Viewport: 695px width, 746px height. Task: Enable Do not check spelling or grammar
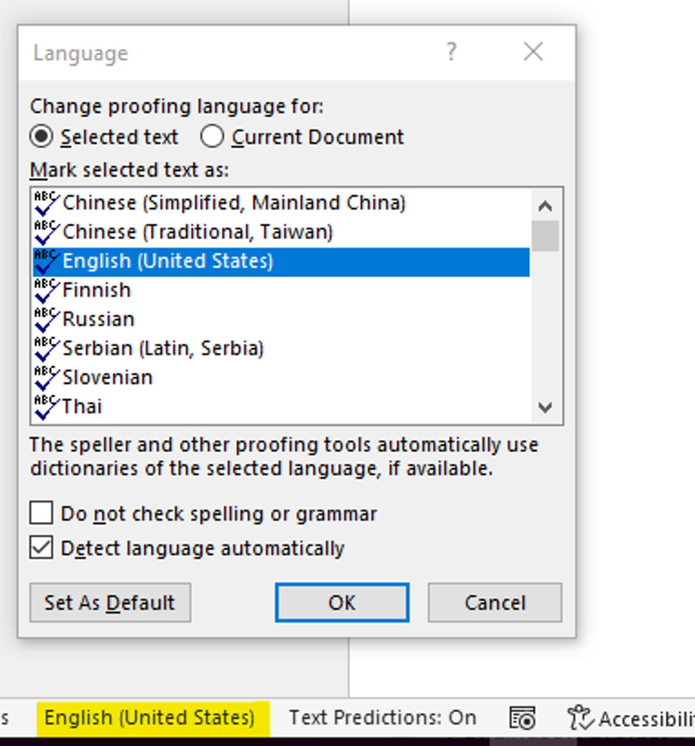(x=41, y=513)
